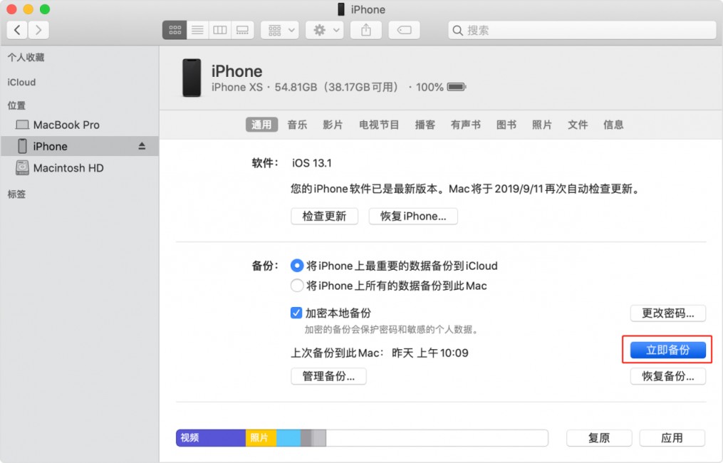Switch to the 照片 tab

(x=542, y=125)
